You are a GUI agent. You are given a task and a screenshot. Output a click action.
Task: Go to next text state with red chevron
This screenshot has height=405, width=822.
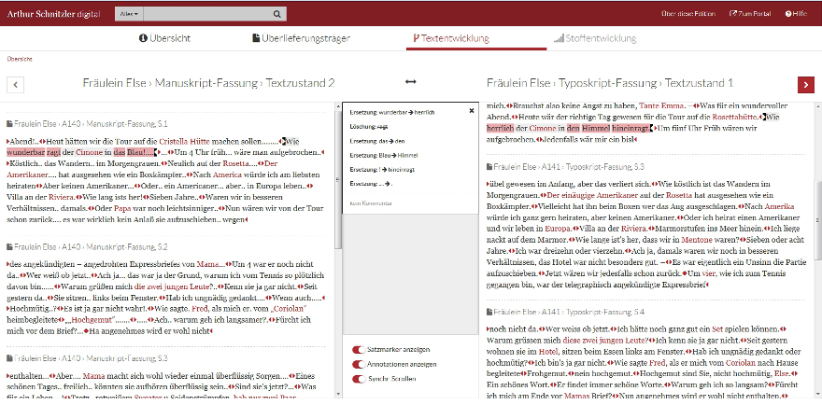click(x=806, y=84)
